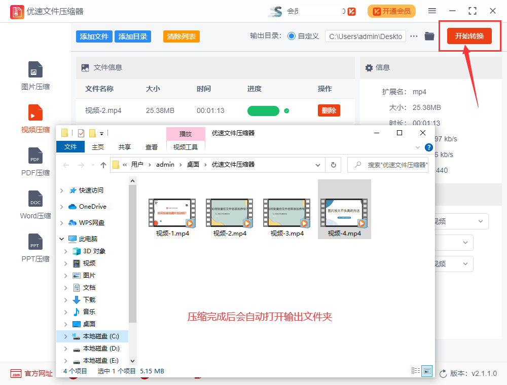Open the 视频工具 ribbon tab
Image resolution: width=507 pixels, height=385 pixels.
coord(186,147)
